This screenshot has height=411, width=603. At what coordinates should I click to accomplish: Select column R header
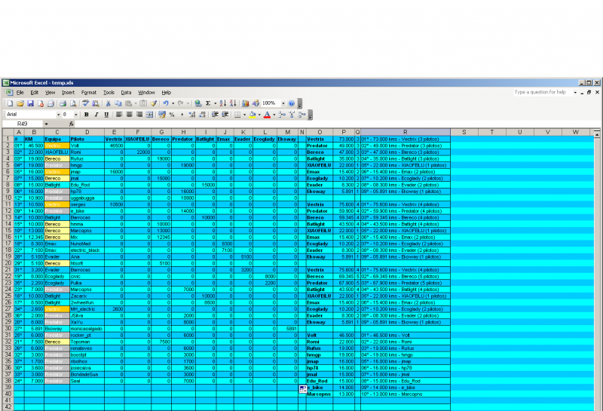pos(405,132)
